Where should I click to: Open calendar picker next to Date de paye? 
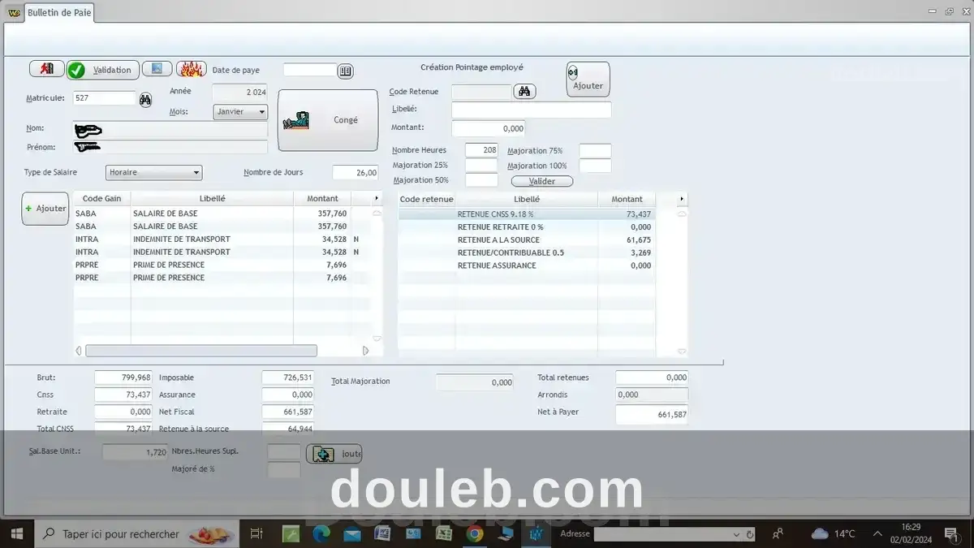coord(346,71)
